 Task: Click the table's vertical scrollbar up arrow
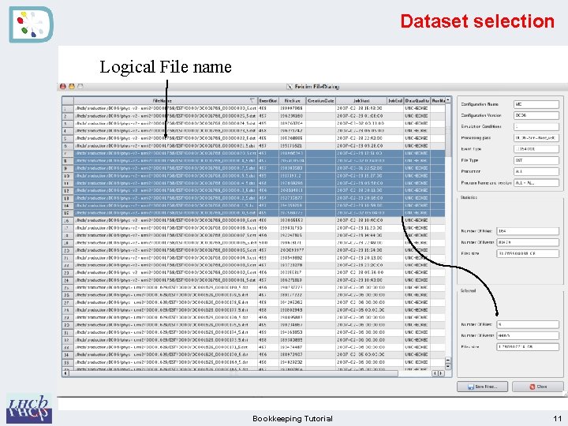click(x=448, y=99)
